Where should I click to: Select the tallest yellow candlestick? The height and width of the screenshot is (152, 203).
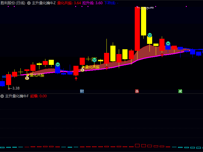143,21
